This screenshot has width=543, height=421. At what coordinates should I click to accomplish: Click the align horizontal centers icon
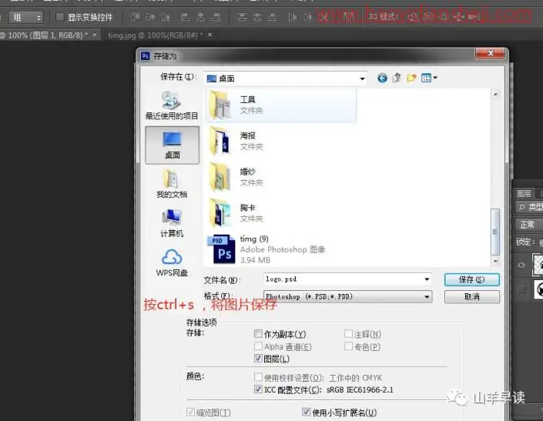click(201, 17)
